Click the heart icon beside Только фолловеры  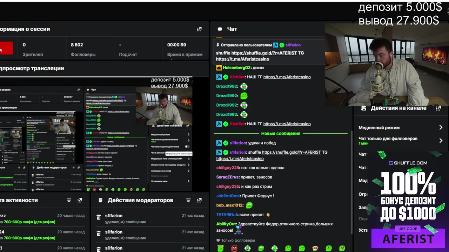click(218, 240)
